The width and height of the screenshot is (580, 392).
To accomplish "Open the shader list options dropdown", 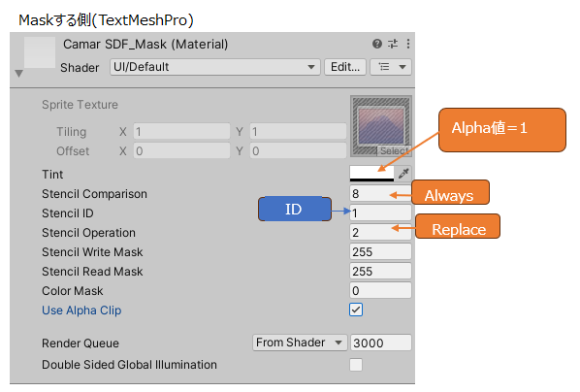I will (391, 67).
